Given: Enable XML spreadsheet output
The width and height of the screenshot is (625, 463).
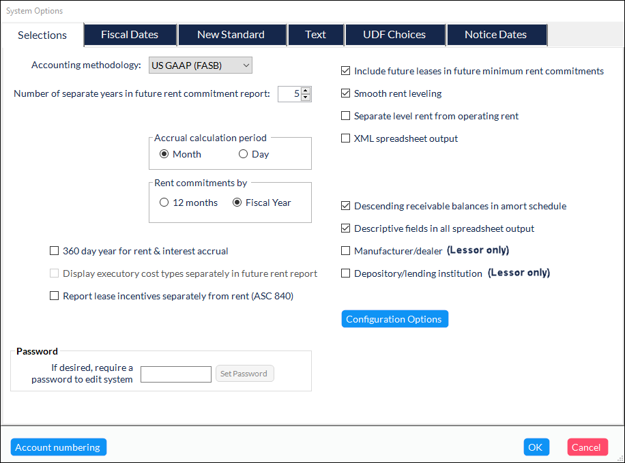Looking at the screenshot, I should (x=346, y=138).
